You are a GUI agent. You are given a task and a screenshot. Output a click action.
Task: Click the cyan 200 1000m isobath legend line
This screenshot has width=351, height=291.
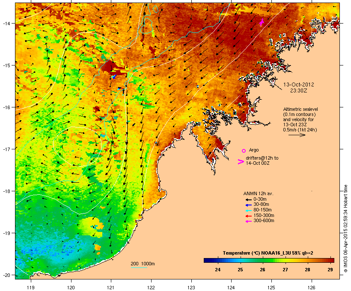click(139, 267)
